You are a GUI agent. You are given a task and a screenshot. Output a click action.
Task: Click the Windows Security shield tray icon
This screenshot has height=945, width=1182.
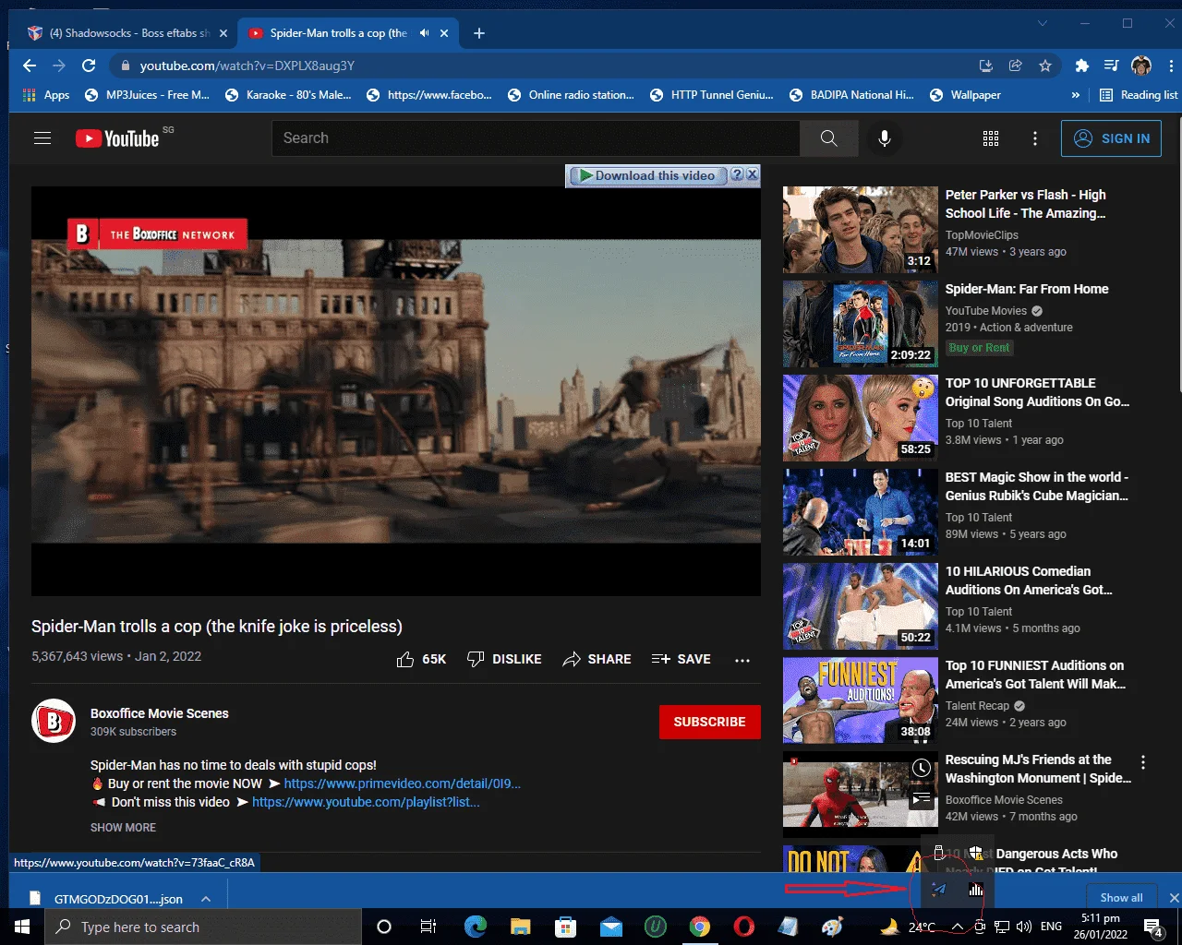pyautogui.click(x=976, y=853)
